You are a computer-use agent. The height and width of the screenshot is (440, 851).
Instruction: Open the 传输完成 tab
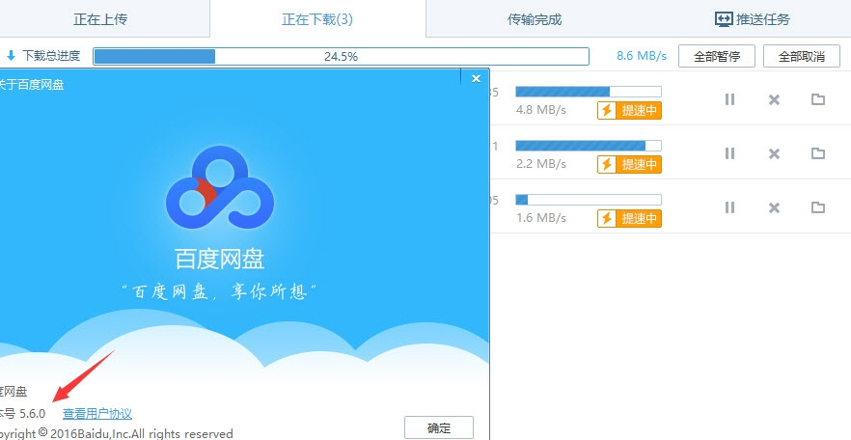point(535,20)
